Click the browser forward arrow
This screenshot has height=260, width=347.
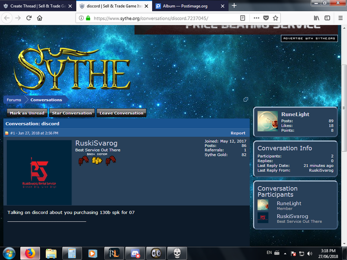click(18, 18)
